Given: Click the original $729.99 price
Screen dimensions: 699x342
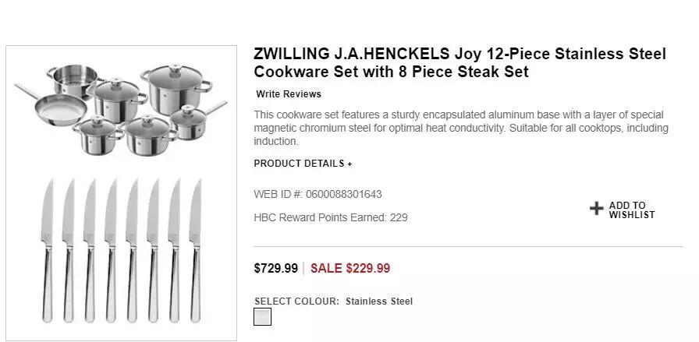Looking at the screenshot, I should [x=275, y=269].
